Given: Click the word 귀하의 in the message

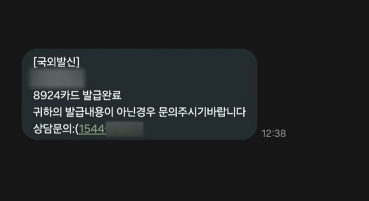Looking at the screenshot, I should pyautogui.click(x=47, y=112).
